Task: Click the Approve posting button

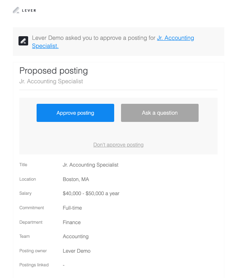Action: click(75, 113)
